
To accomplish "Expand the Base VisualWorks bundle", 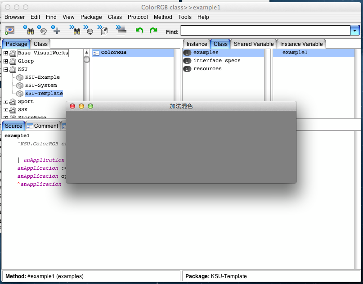I will [6, 53].
